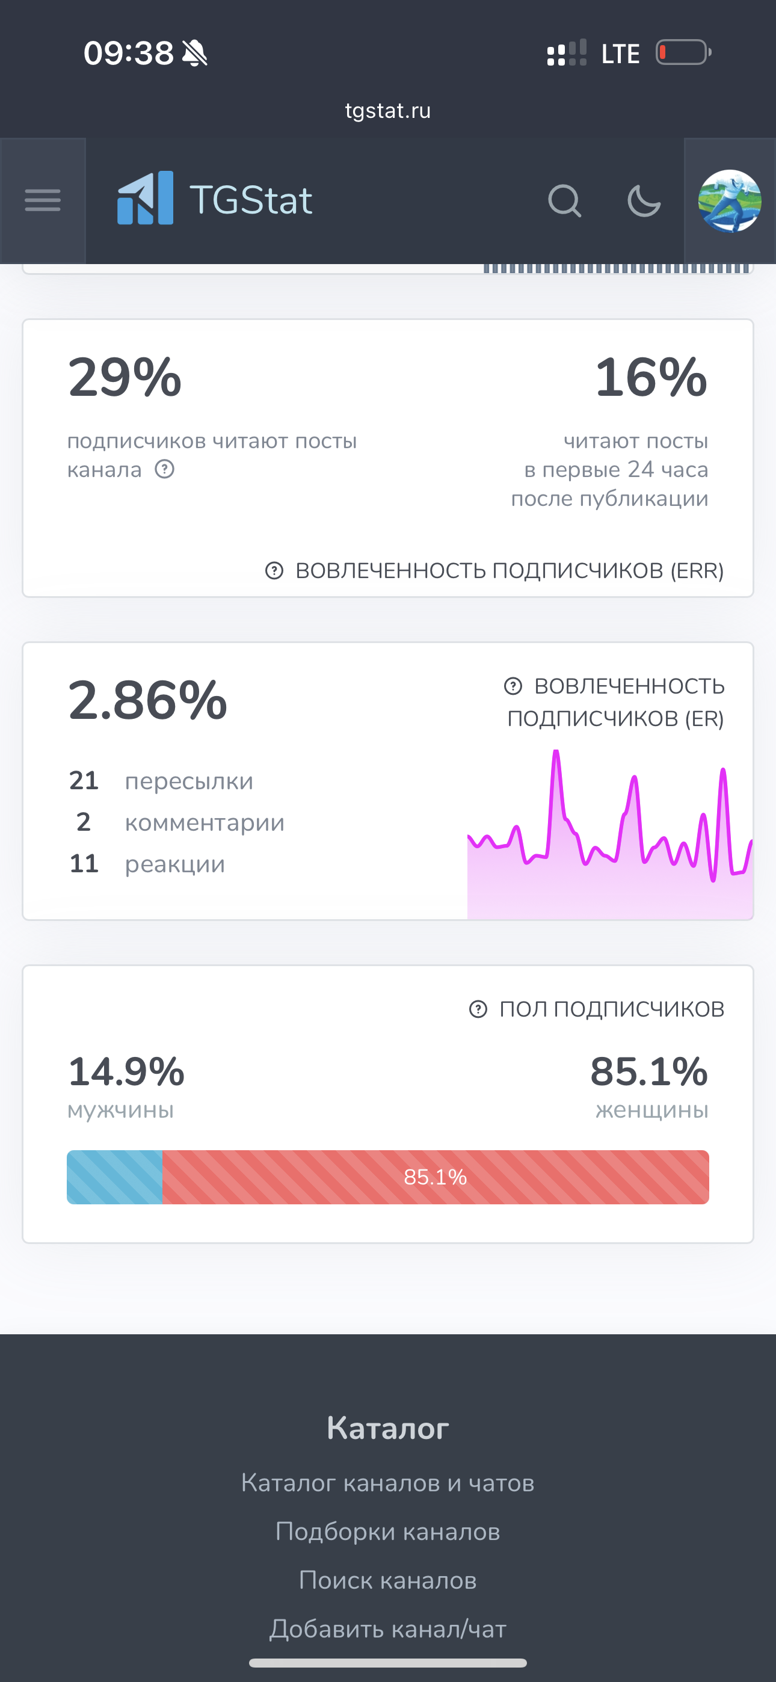Open 'Каталог каналов и чатов' link

click(x=388, y=1483)
